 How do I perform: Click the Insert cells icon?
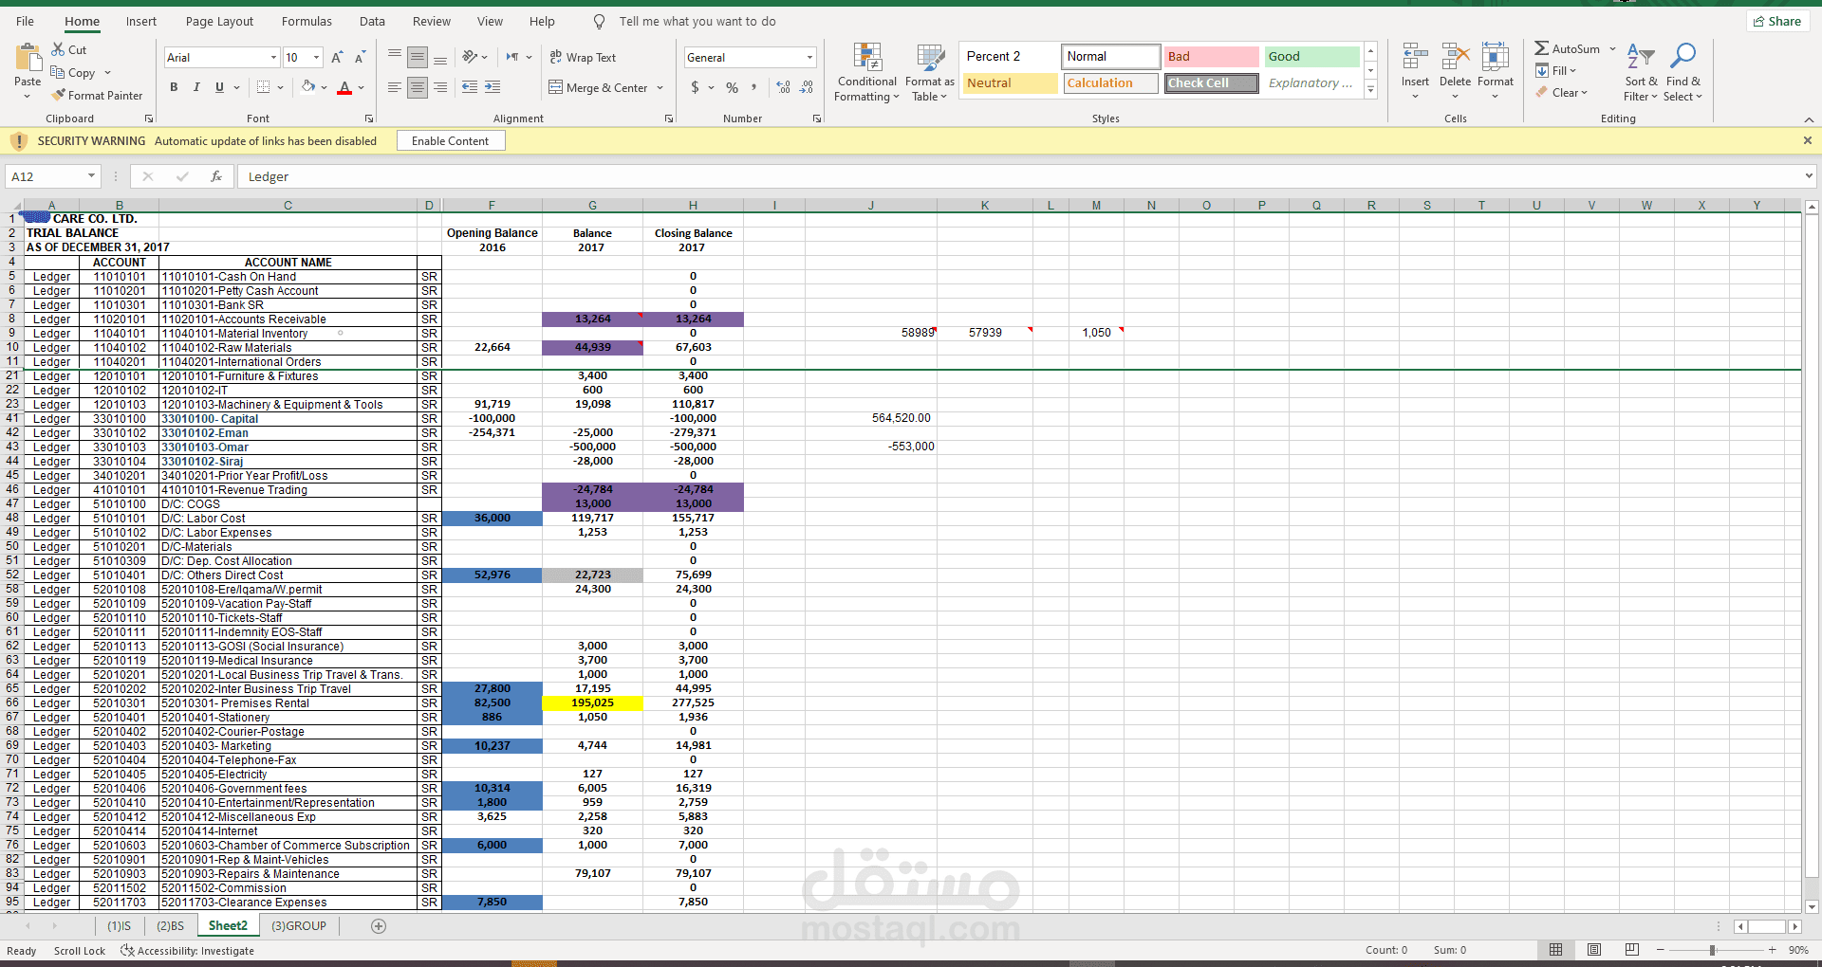click(x=1415, y=57)
